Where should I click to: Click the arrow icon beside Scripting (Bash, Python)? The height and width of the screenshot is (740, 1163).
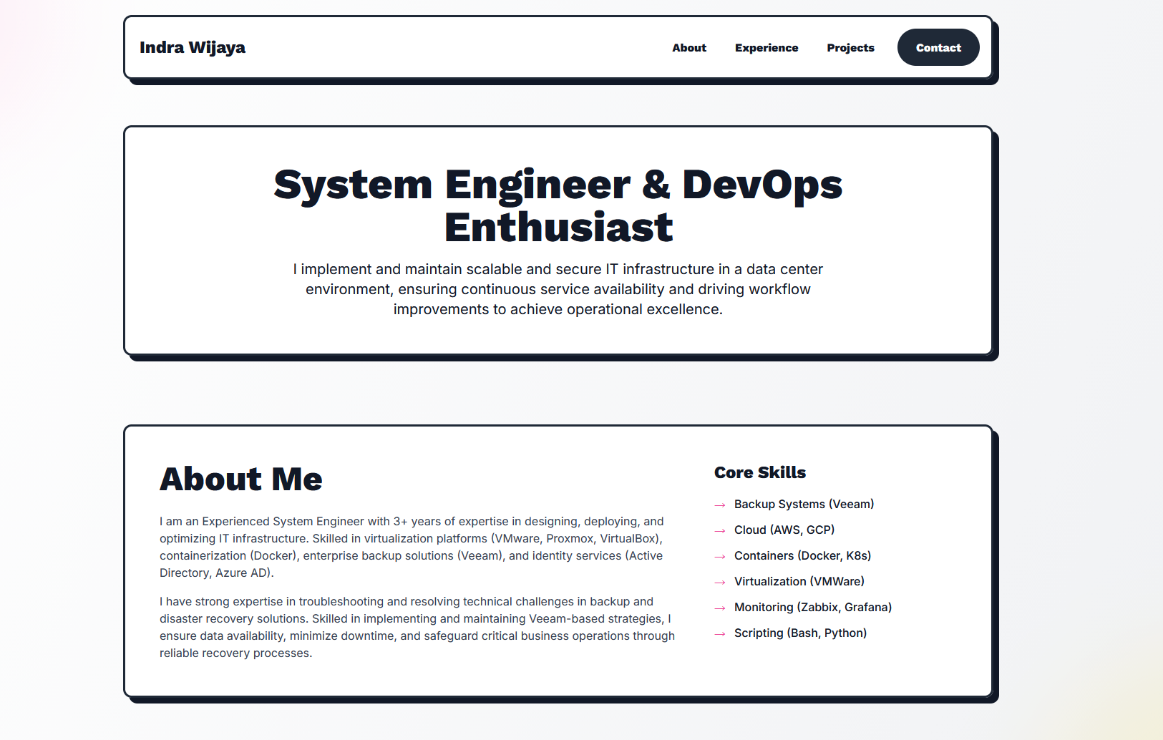coord(720,633)
